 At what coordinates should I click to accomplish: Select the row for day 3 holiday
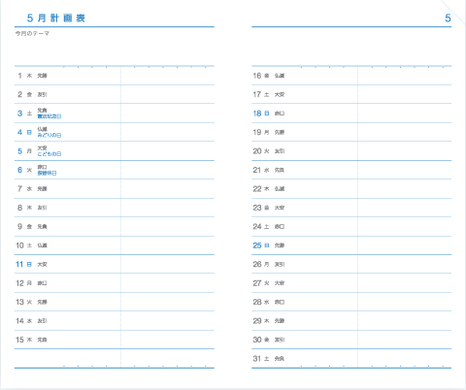click(115, 114)
